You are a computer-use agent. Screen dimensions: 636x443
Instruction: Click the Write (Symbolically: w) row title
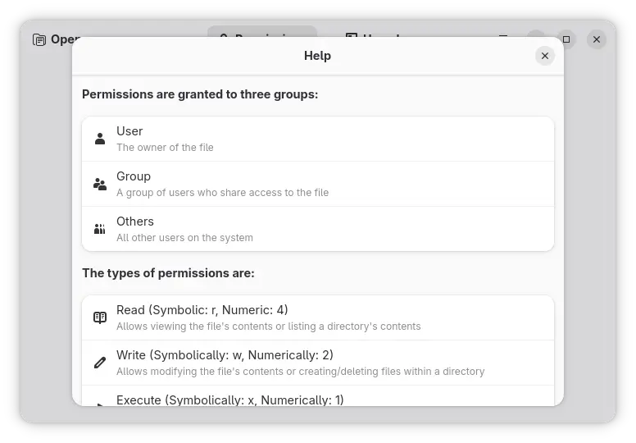point(225,355)
